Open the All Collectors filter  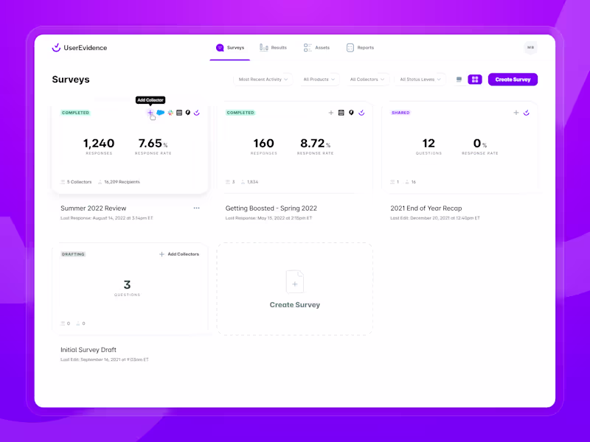[x=367, y=80]
